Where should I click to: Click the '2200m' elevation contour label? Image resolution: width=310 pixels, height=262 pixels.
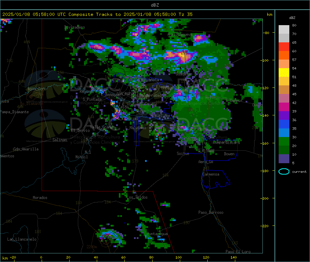tap(92, 247)
